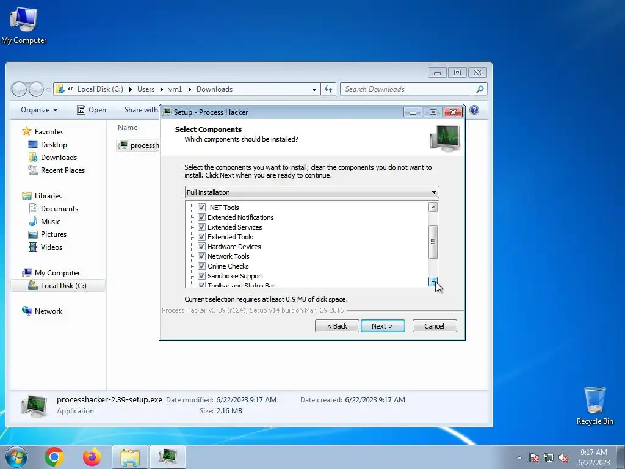This screenshot has width=625, height=469.
Task: Open the taskbar clock and date
Action: pos(594,457)
